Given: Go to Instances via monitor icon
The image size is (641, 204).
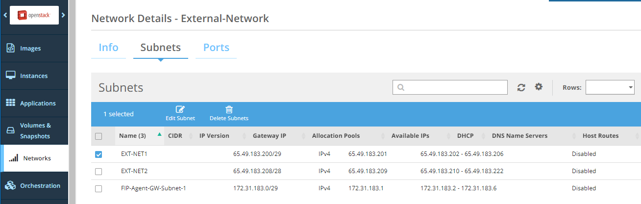Looking at the screenshot, I should tap(10, 76).
